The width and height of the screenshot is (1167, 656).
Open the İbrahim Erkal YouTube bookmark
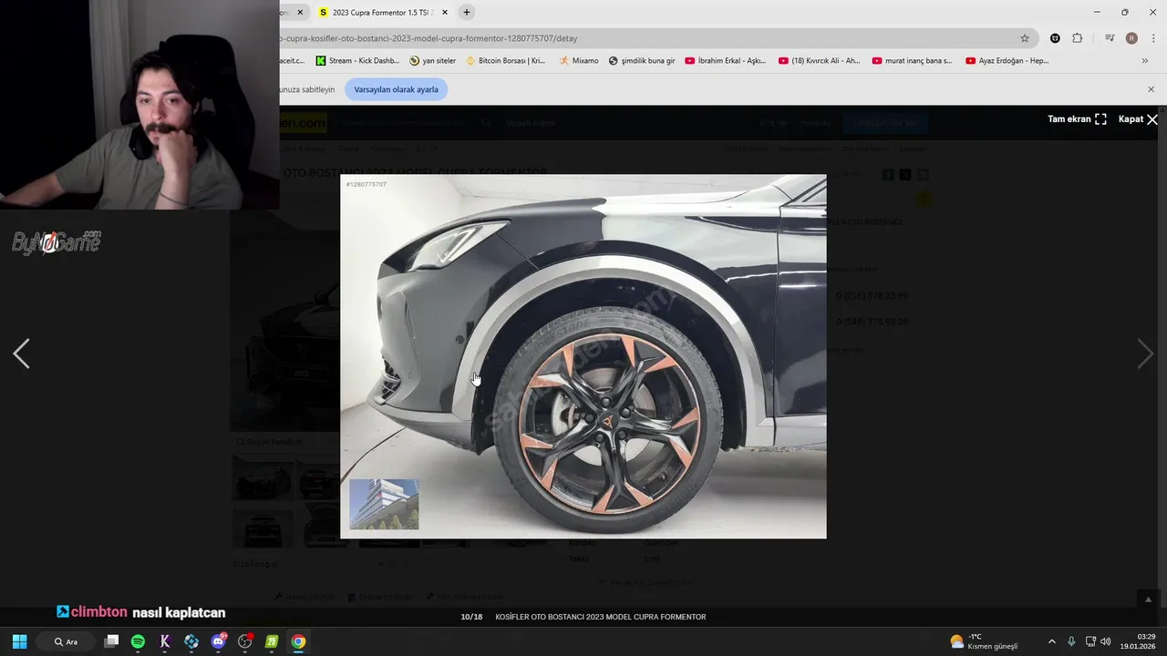tap(725, 61)
